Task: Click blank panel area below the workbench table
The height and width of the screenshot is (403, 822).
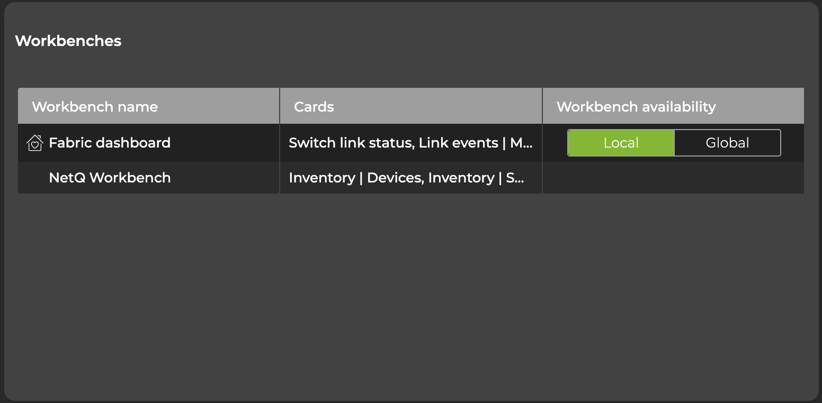Action: (x=411, y=296)
